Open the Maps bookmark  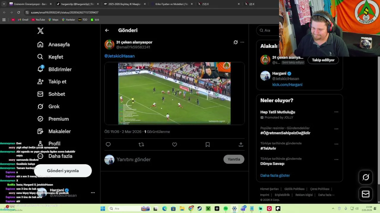[x=53, y=20]
